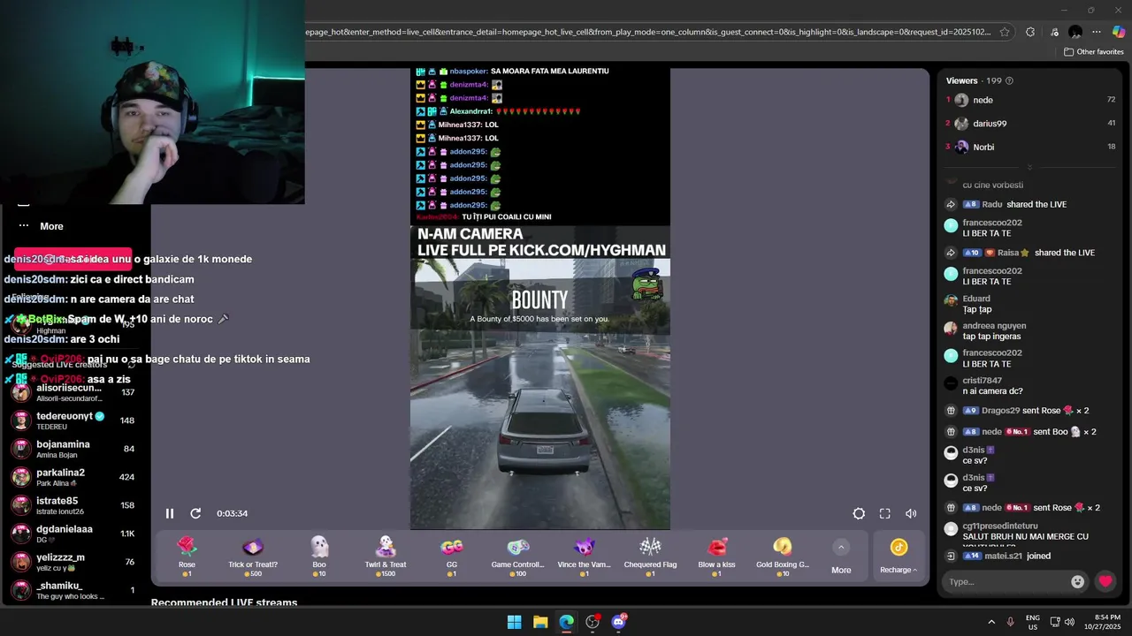The width and height of the screenshot is (1132, 636).
Task: Send the GG gift
Action: tap(452, 556)
